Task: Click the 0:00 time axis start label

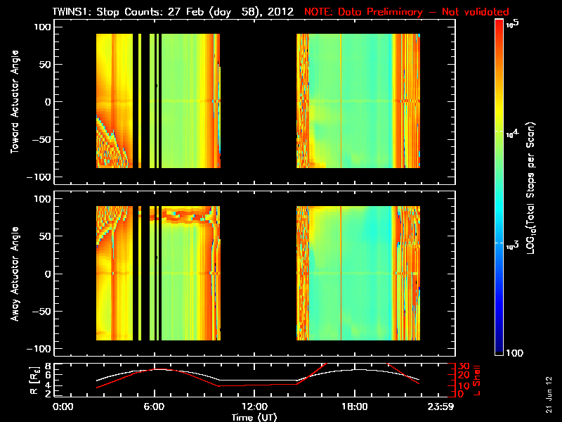Action: (63, 407)
